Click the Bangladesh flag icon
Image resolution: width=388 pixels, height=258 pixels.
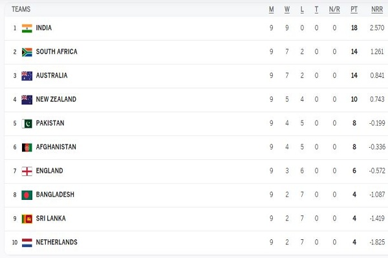(27, 195)
